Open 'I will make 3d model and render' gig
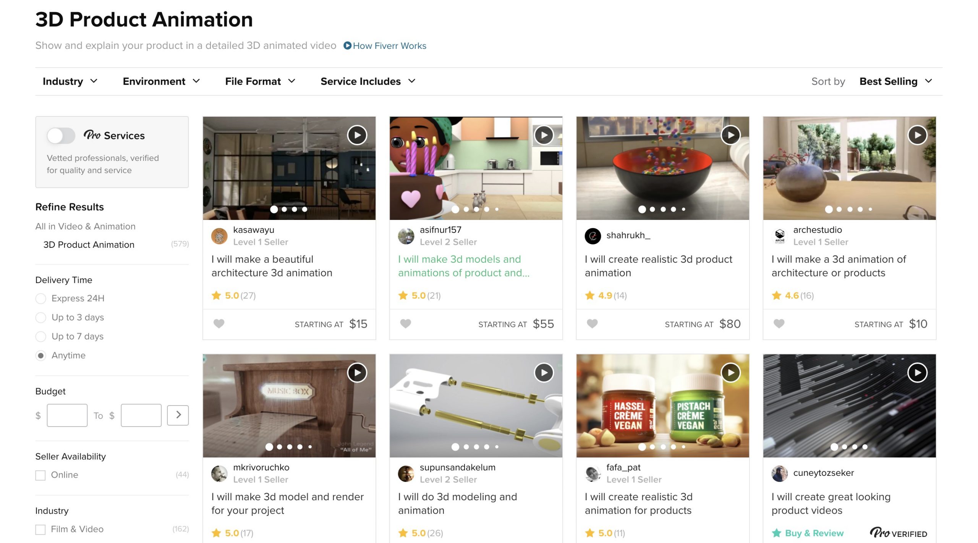The image size is (978, 543). pyautogui.click(x=287, y=504)
